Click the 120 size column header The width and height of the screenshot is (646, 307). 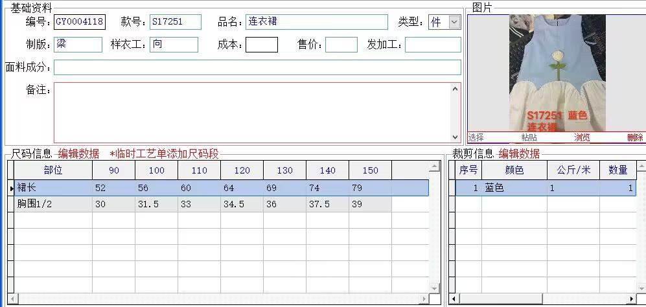point(242,170)
